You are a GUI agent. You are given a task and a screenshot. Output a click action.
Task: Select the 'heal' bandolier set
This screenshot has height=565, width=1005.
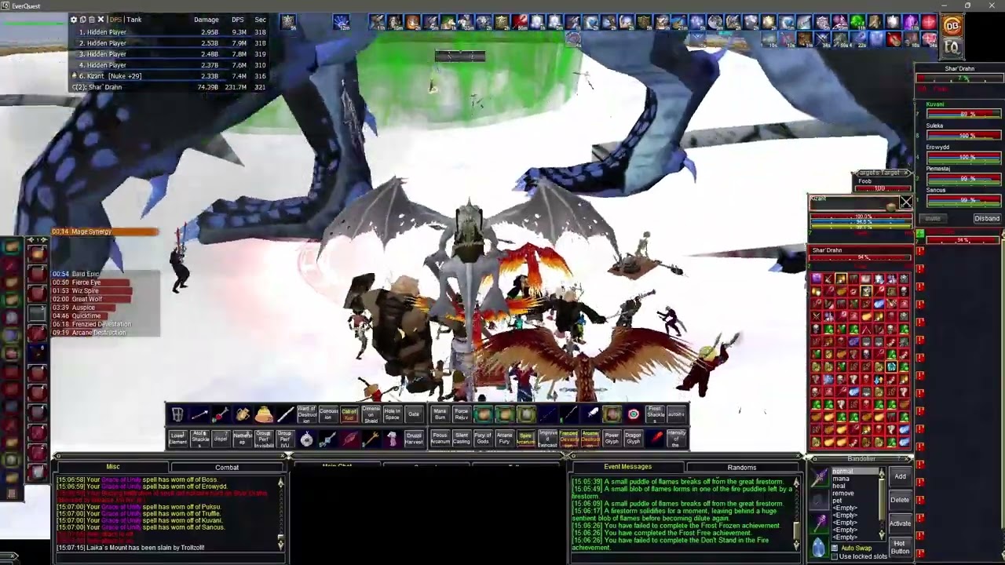855,486
